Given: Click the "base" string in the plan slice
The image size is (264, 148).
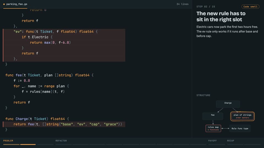Looking at the screenshot, I should coord(67,124).
